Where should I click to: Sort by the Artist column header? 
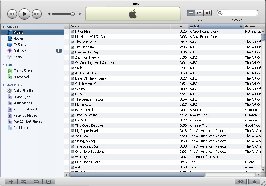tap(216, 26)
